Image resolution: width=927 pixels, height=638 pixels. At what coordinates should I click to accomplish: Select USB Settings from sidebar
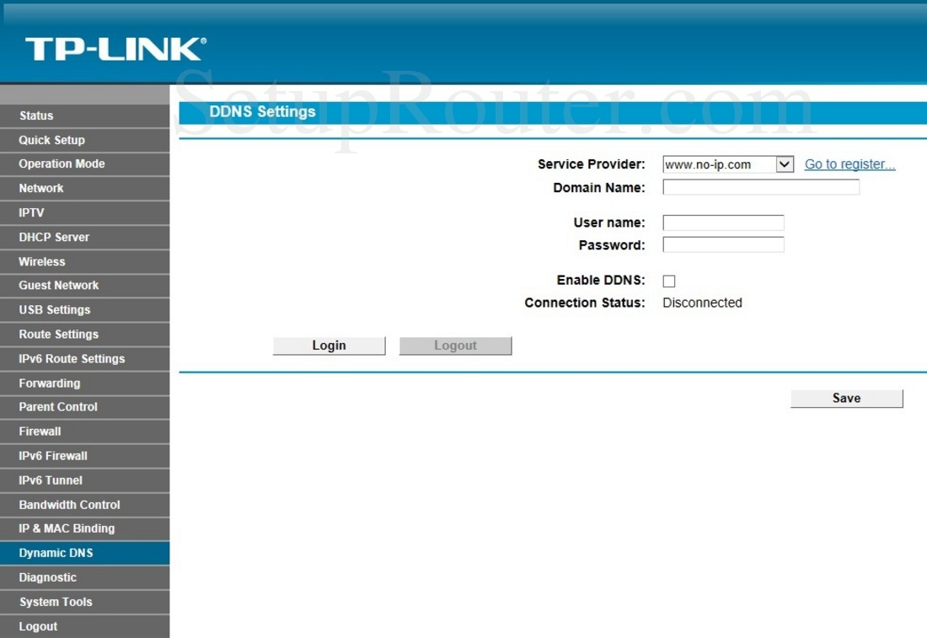(x=55, y=309)
